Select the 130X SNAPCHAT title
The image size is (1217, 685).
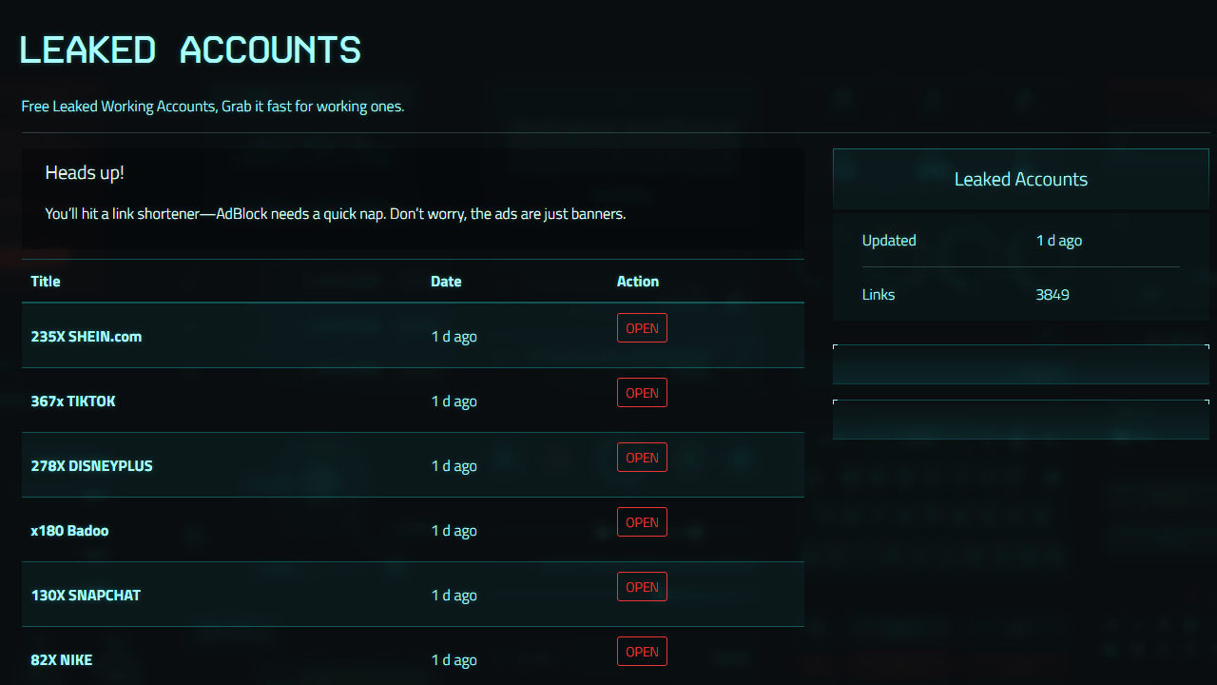(87, 595)
